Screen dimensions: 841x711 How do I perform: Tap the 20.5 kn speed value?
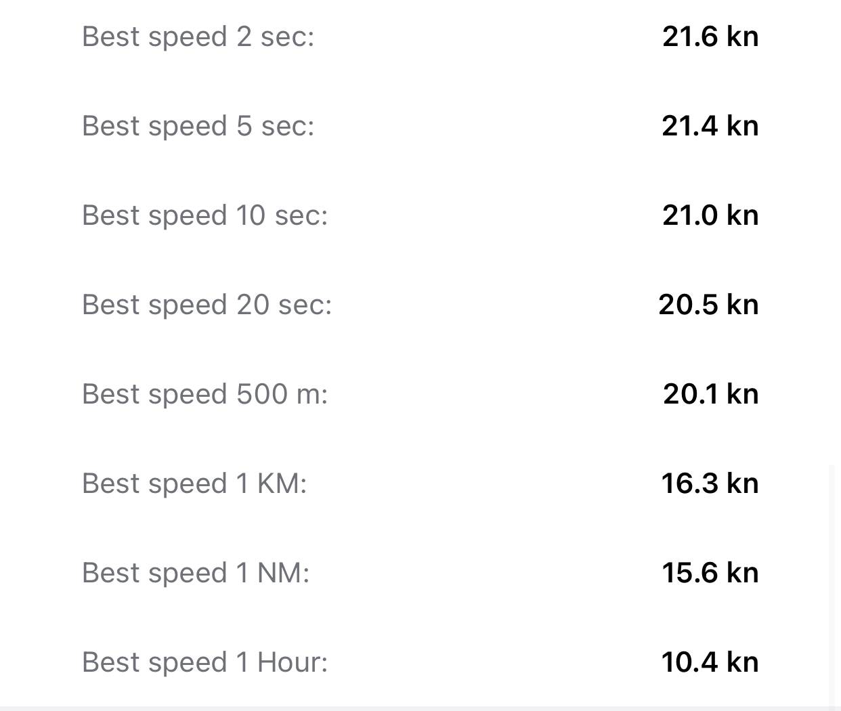pos(708,305)
